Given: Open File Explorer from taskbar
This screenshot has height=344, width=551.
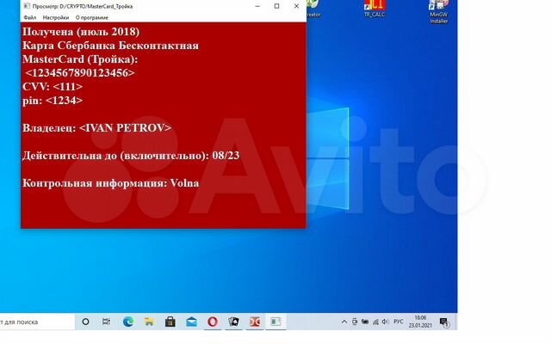Looking at the screenshot, I should pos(149,322).
